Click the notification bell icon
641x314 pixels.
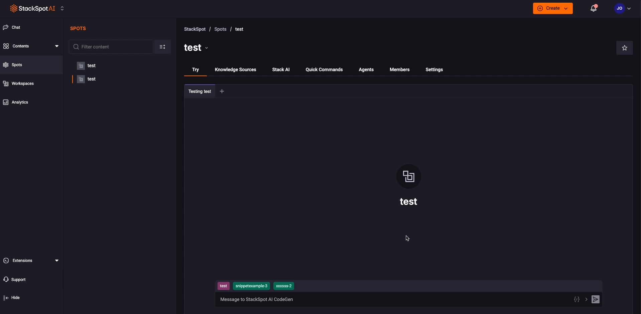pos(593,9)
